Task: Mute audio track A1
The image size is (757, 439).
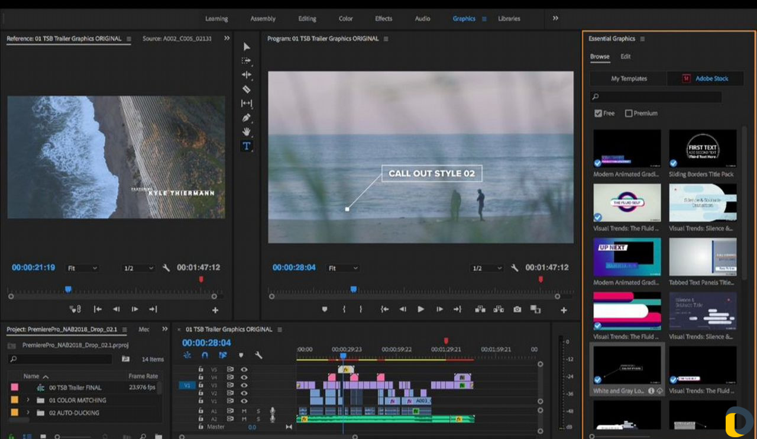Action: tap(244, 411)
